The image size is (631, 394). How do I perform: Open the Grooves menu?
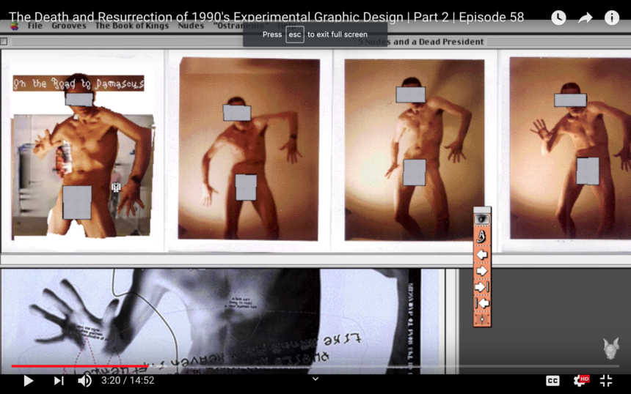[x=69, y=26]
